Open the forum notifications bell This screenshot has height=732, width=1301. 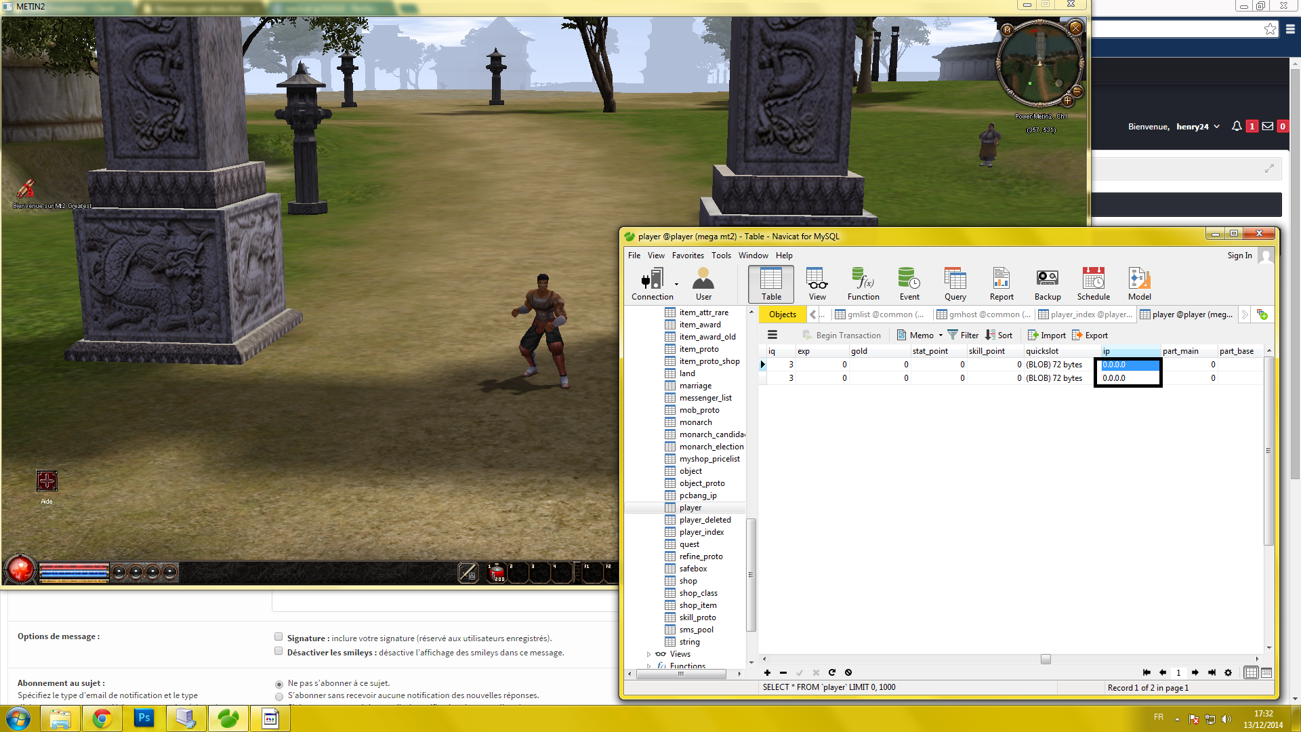1237,126
